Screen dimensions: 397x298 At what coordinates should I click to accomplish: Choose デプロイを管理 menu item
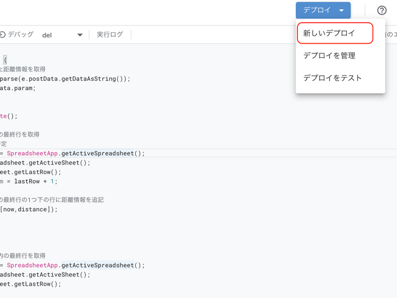click(x=329, y=56)
